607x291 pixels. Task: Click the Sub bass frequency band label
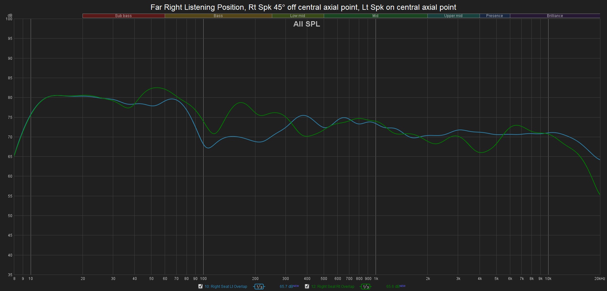pos(123,16)
